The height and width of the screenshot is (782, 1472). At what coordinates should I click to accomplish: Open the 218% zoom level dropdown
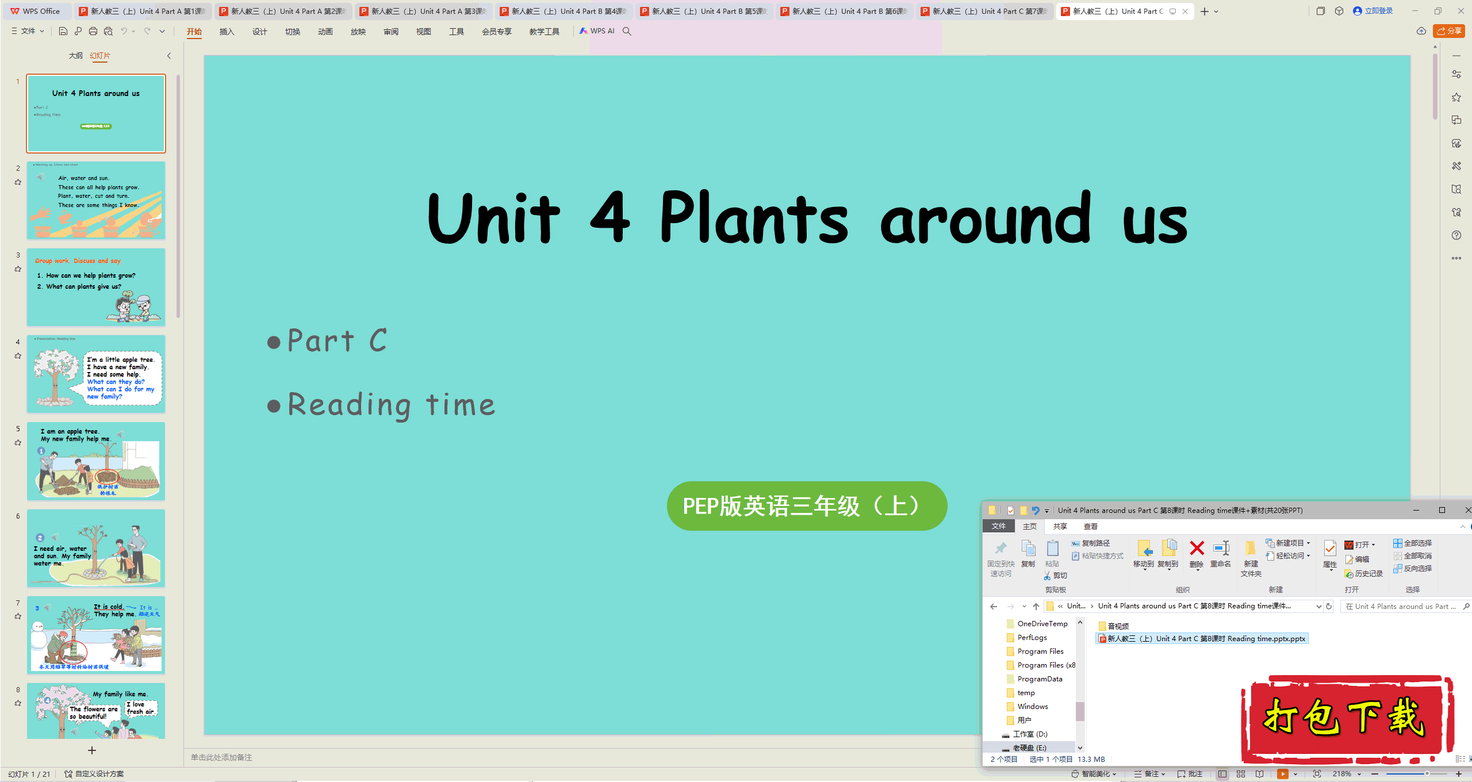click(x=1347, y=774)
